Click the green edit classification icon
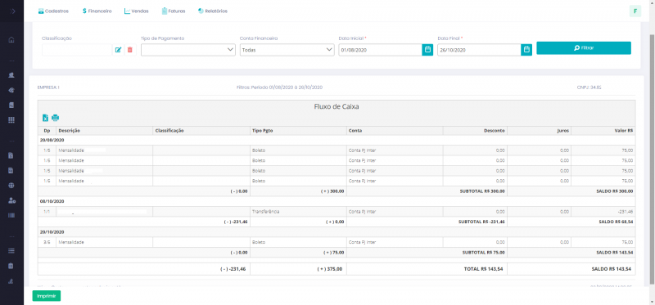The image size is (655, 305). click(x=118, y=50)
